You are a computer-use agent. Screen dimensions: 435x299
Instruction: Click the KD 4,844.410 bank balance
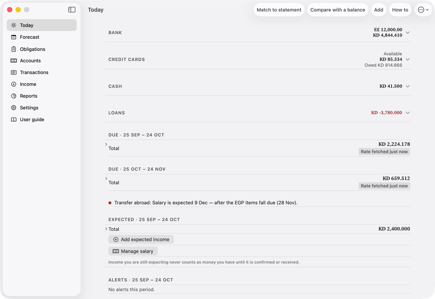pyautogui.click(x=387, y=35)
